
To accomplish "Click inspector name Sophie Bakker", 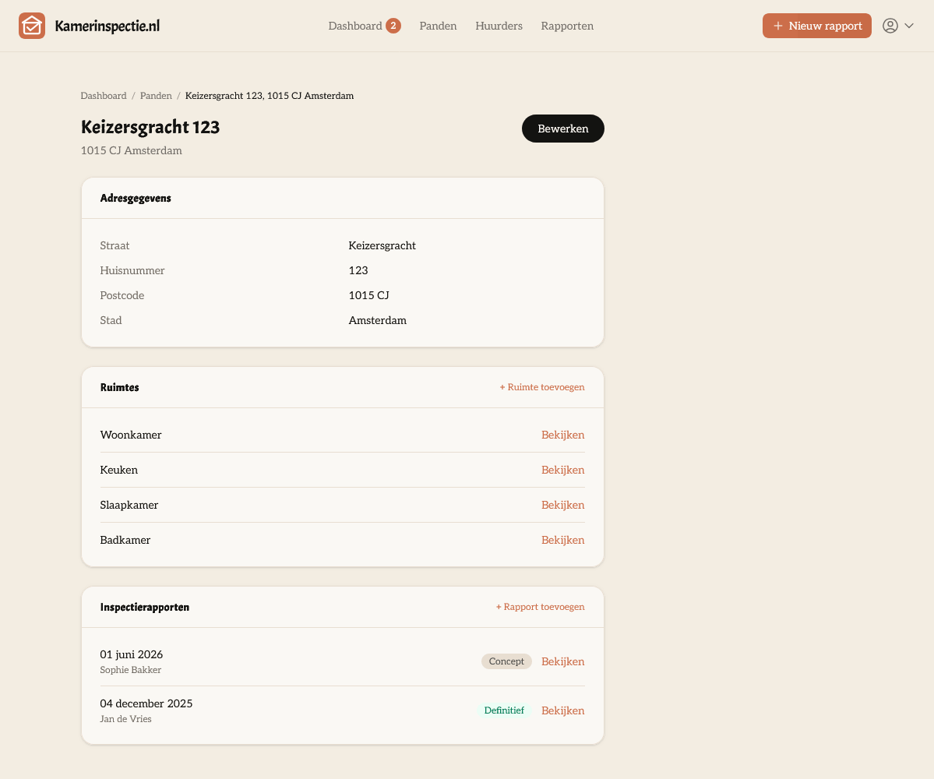I will [x=130, y=670].
